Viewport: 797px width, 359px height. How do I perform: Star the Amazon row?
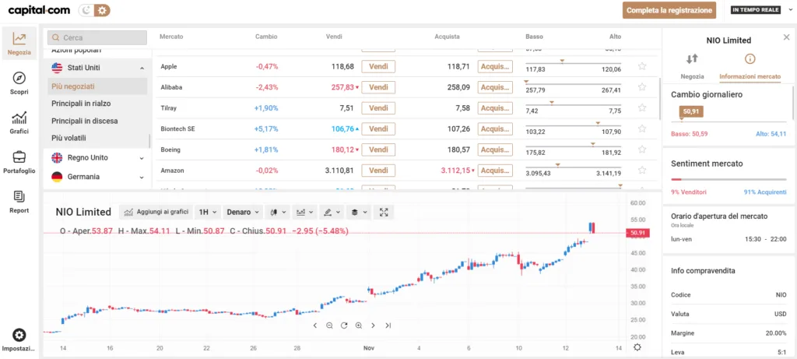(x=642, y=171)
